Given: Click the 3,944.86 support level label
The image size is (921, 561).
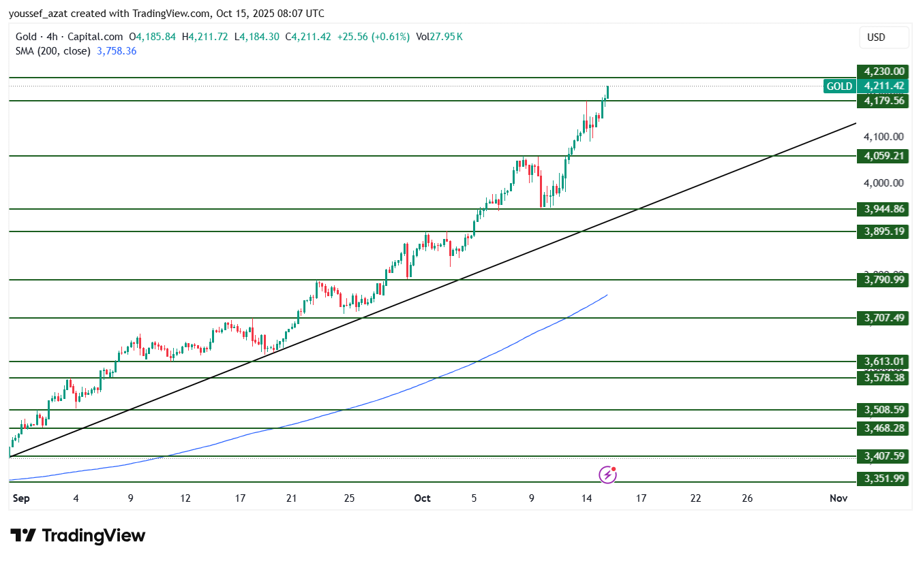Looking at the screenshot, I should (x=884, y=209).
